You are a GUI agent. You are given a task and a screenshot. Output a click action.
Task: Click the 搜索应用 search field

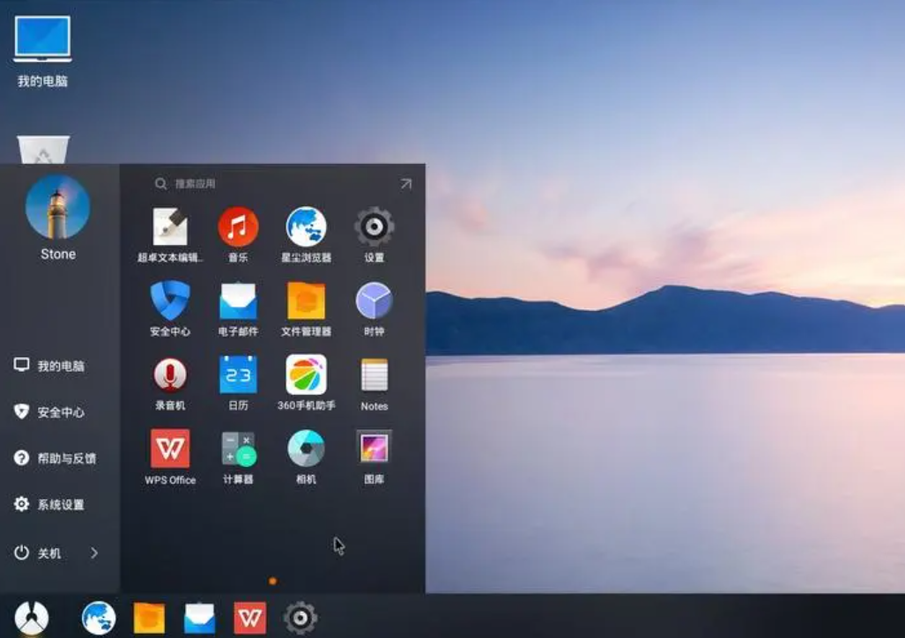coord(264,184)
